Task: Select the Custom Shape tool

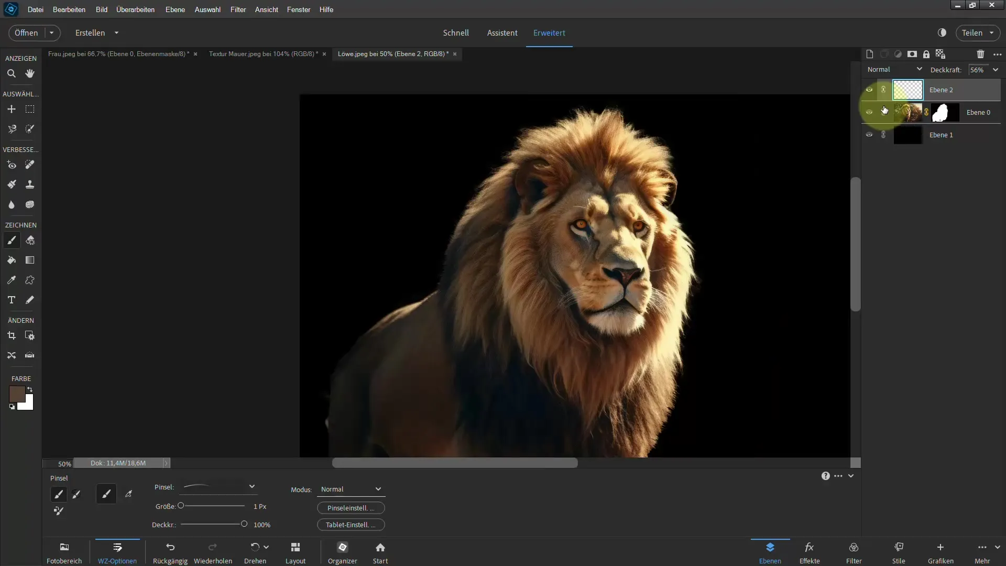Action: 30,280
